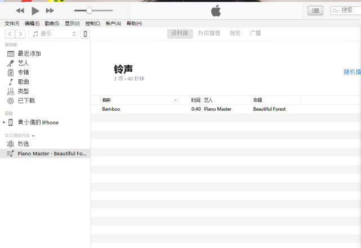Click the playlist icon beside Piano Master
Screen dimensions: 361x248
pos(10,154)
